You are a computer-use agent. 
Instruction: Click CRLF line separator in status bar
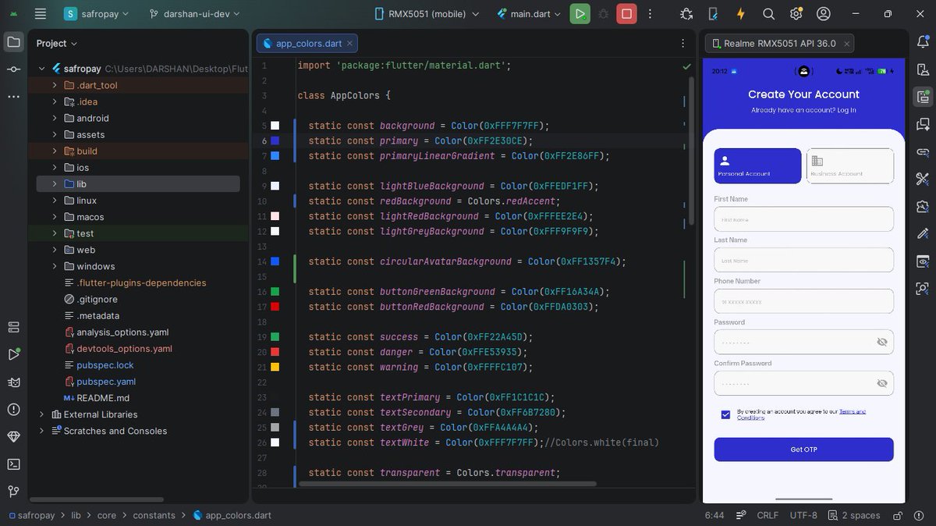768,515
